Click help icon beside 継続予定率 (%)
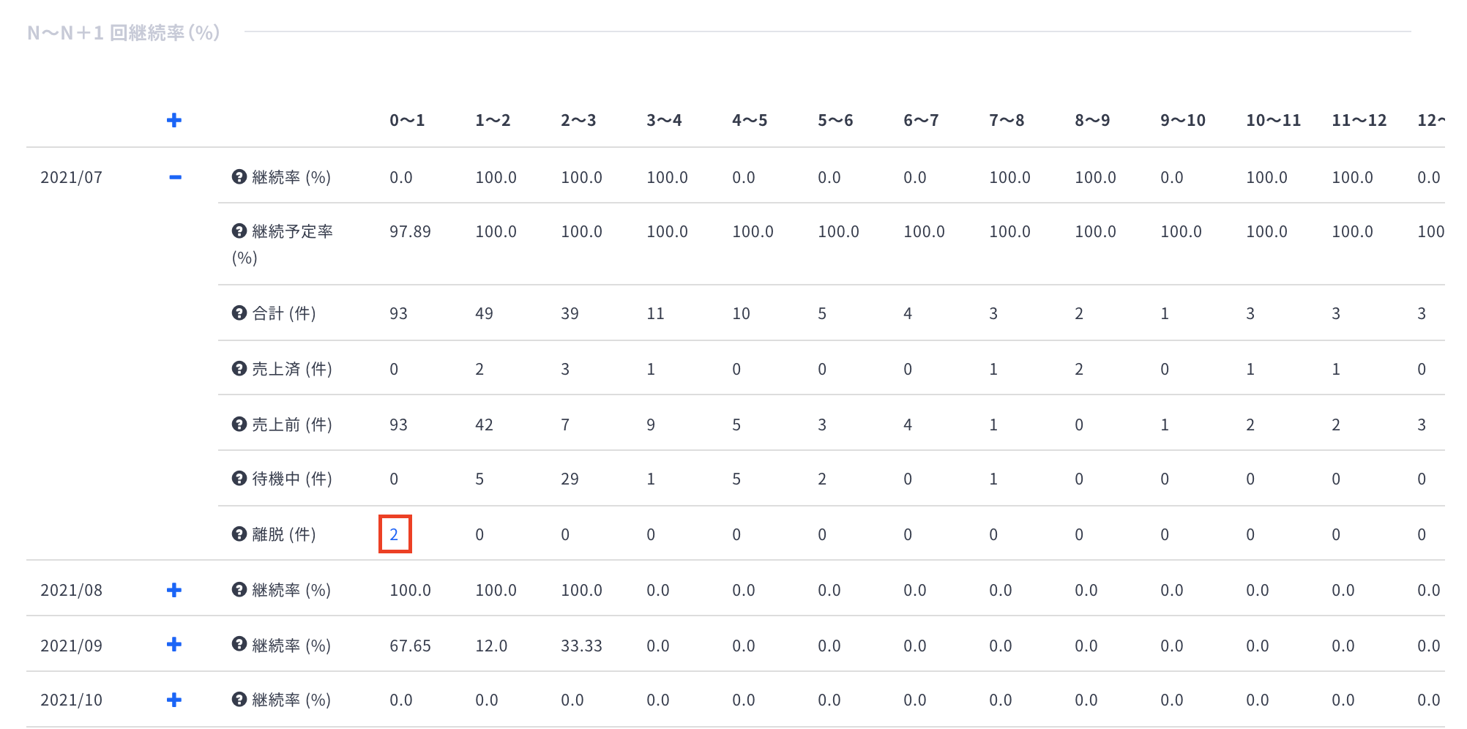 point(239,231)
